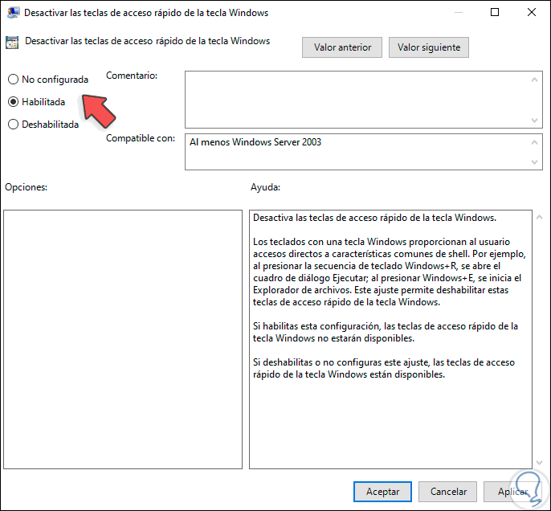Screen dimensions: 551x511
Task: Click the Comentario box scroll down arrow
Action: 534,121
